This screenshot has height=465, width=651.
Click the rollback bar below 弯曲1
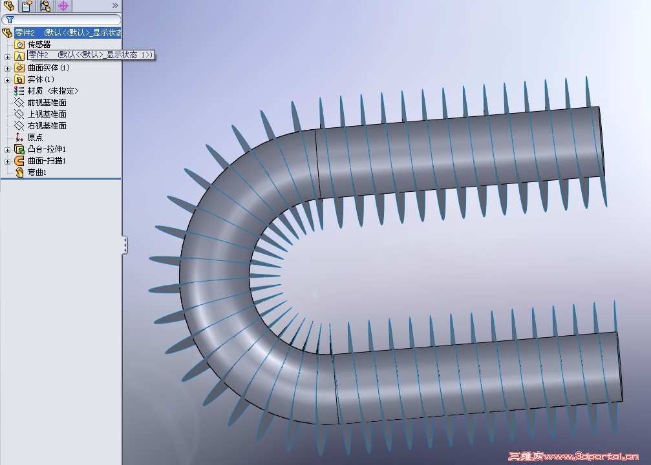pyautogui.click(x=61, y=179)
